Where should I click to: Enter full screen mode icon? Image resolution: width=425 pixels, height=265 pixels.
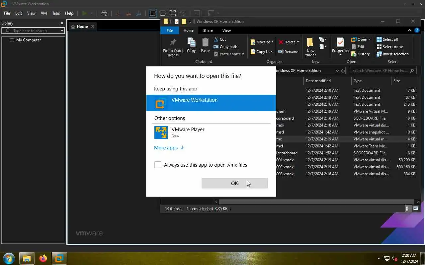173,13
